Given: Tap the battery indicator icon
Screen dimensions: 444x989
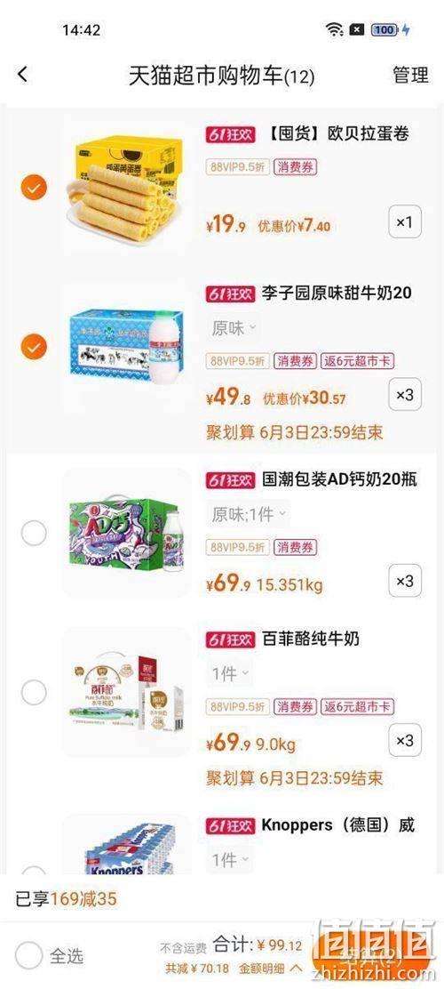Looking at the screenshot, I should (x=385, y=29).
